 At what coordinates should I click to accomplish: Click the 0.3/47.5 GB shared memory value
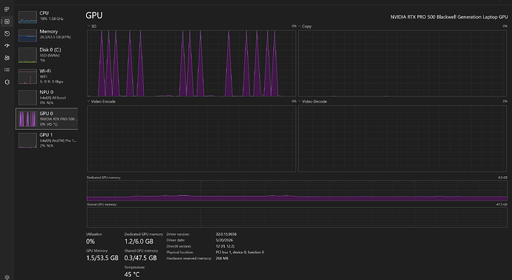click(141, 258)
